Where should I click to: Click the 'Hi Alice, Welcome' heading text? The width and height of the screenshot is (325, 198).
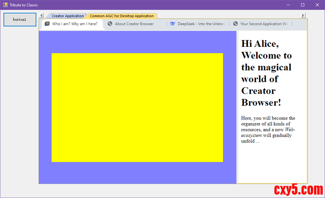[x=266, y=73]
